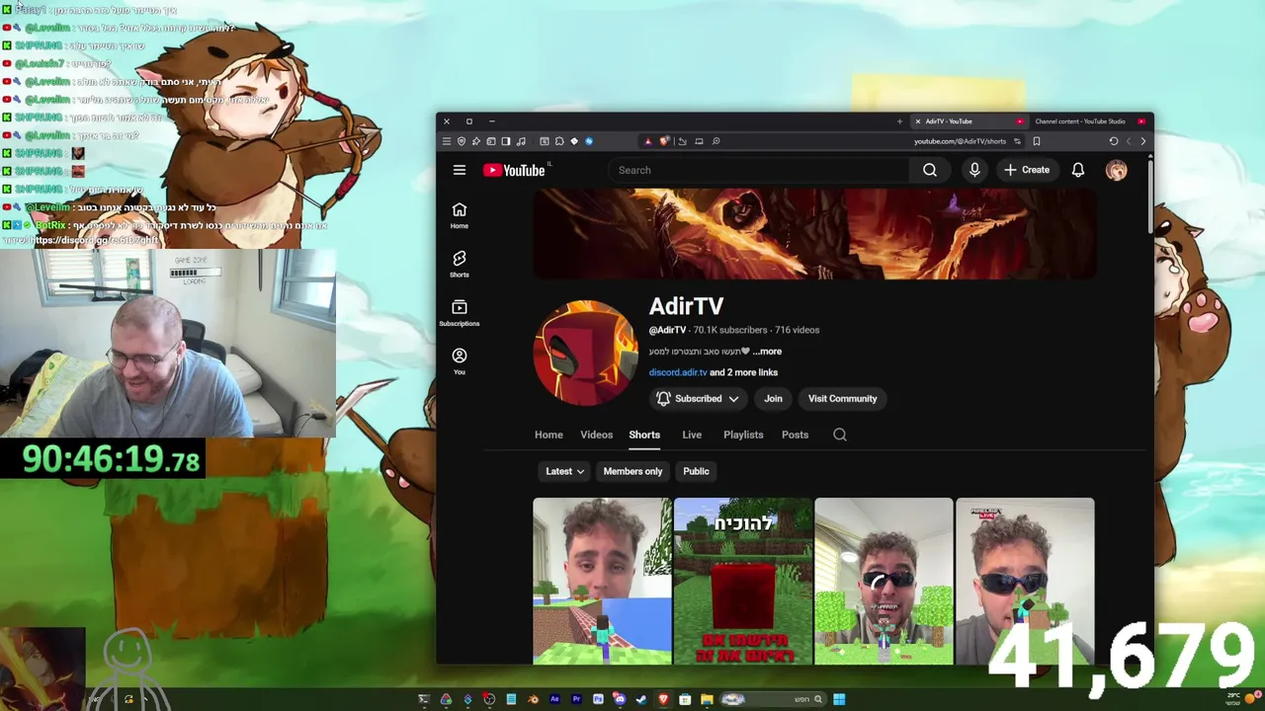Open Photoshop from the taskbar
Screen dimensions: 1265x711
(598, 699)
